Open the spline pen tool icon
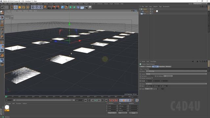Viewport: 210px width, 118px height. 66,7
